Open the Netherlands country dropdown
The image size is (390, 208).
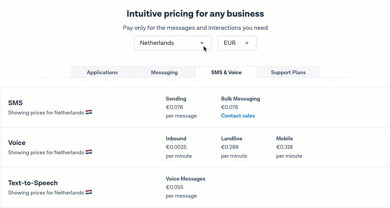(x=173, y=43)
